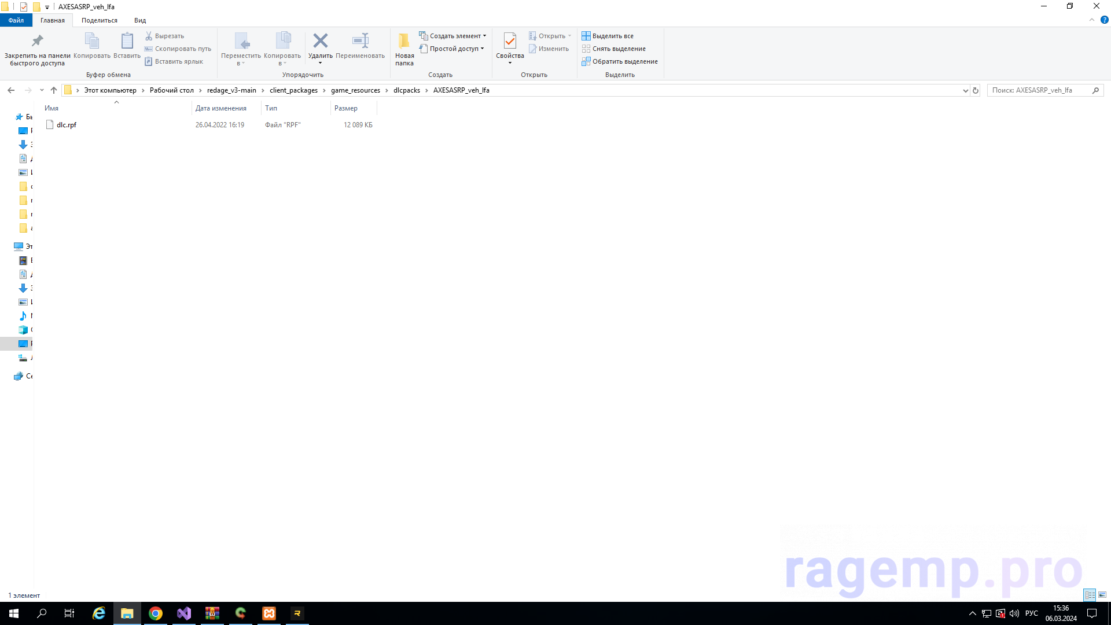
Task: Open Windows Start menu
Action: [14, 613]
